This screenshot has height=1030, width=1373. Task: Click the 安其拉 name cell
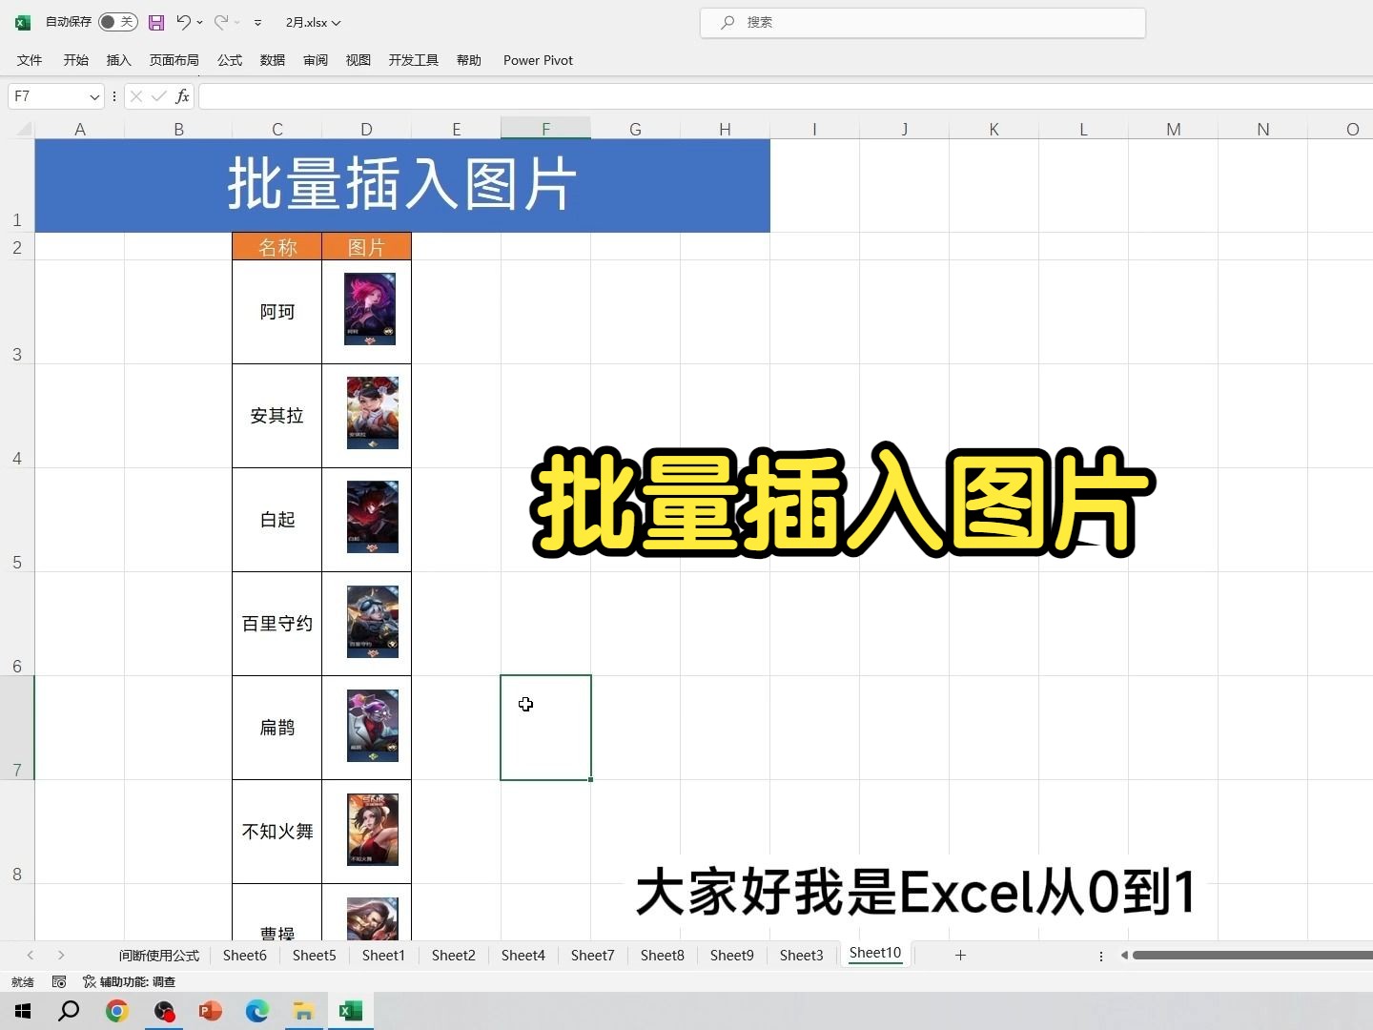pyautogui.click(x=277, y=416)
